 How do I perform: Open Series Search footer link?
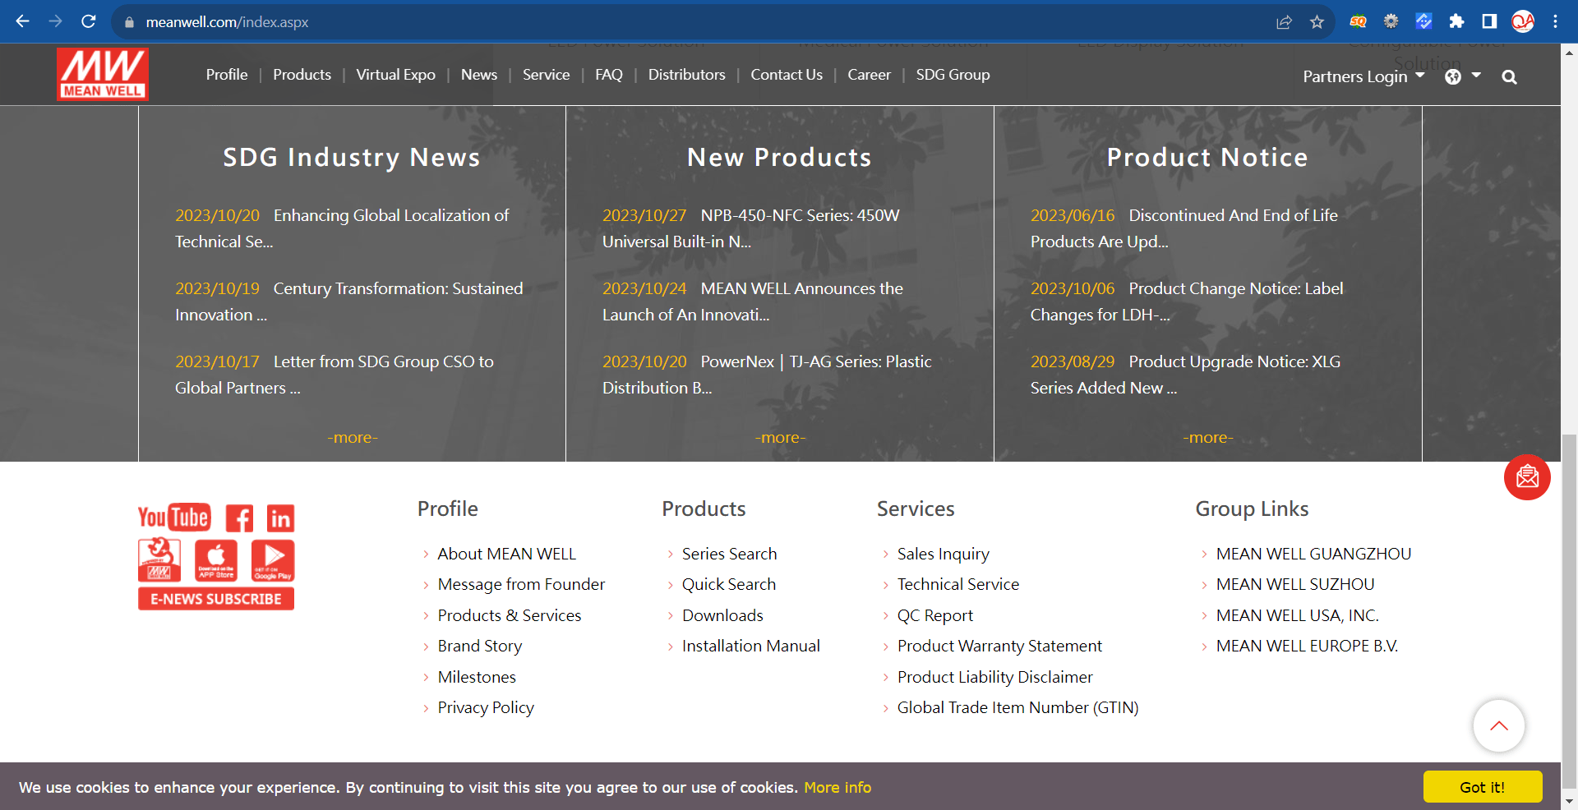click(729, 554)
